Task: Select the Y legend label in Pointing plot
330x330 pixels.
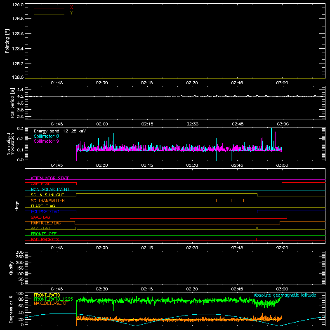Action: [x=71, y=13]
